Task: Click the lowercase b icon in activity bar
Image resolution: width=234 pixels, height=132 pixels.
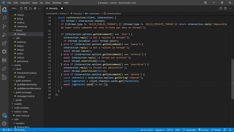Action: (x=4, y=77)
